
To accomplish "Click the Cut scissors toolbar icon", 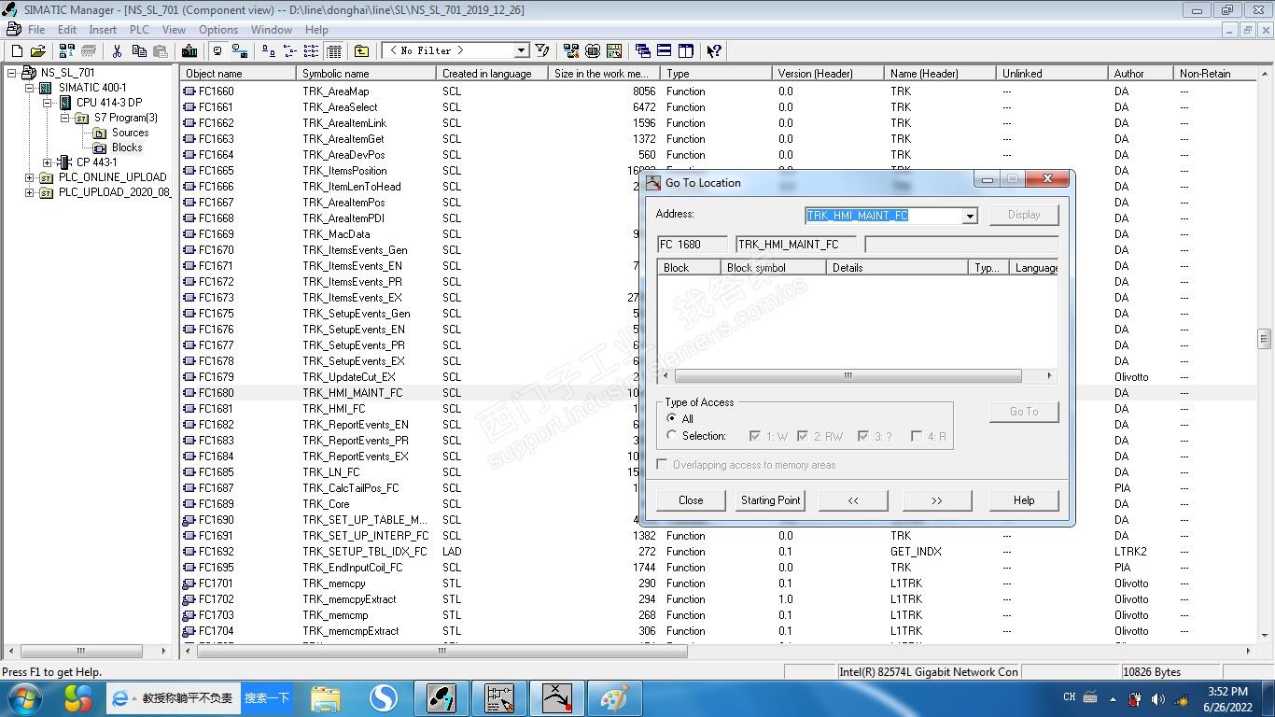I will (118, 51).
